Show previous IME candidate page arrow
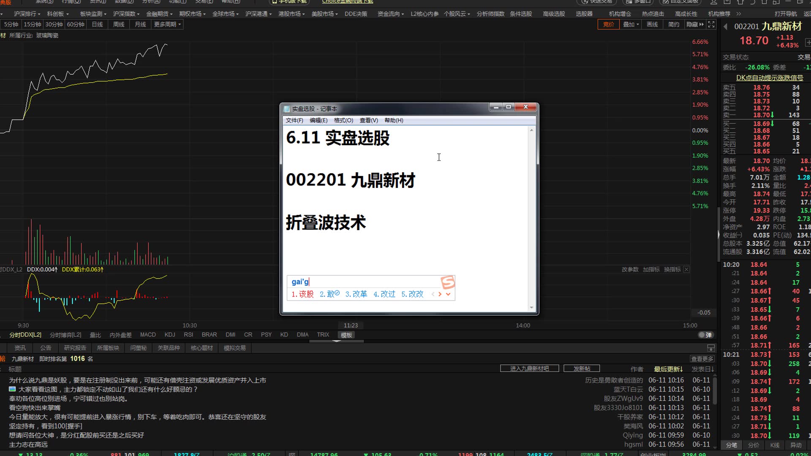 click(433, 294)
